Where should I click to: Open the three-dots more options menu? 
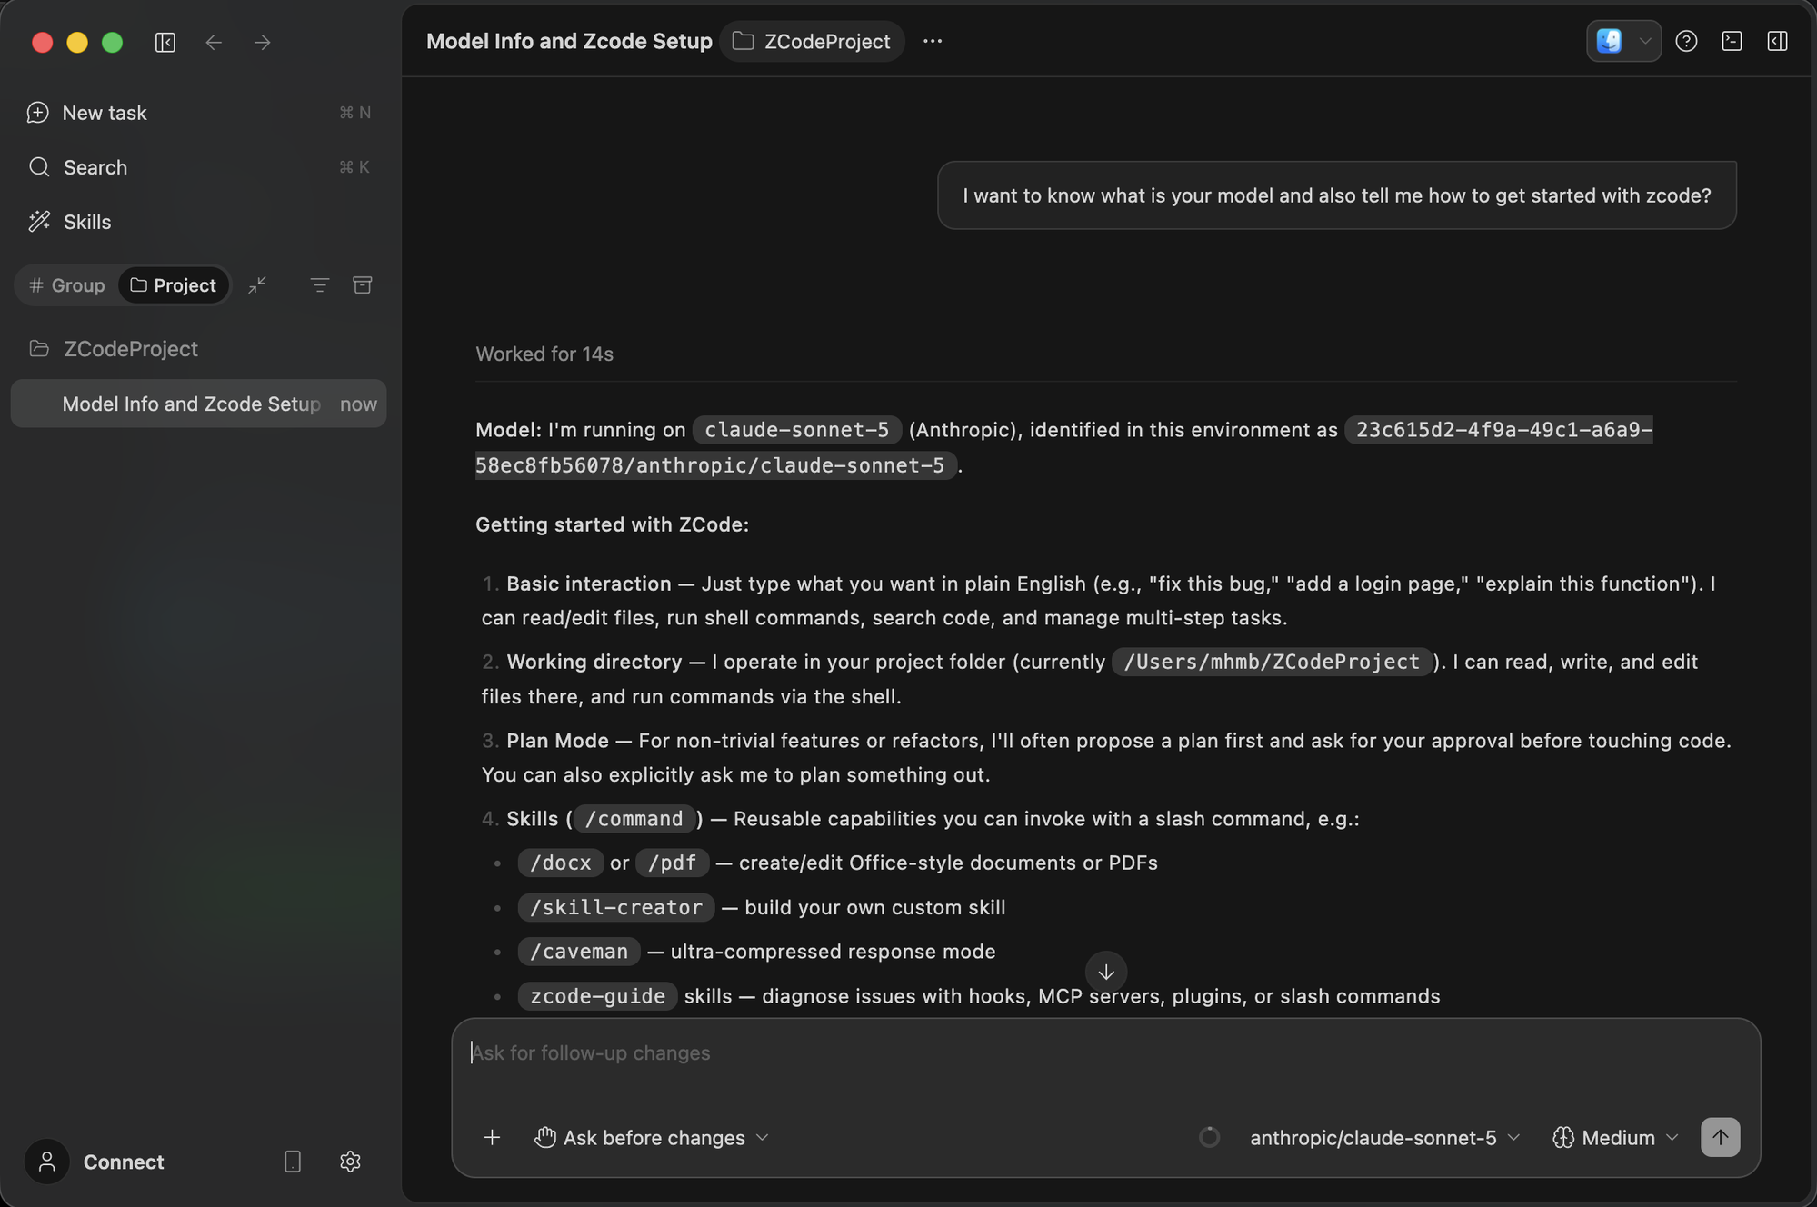(932, 42)
